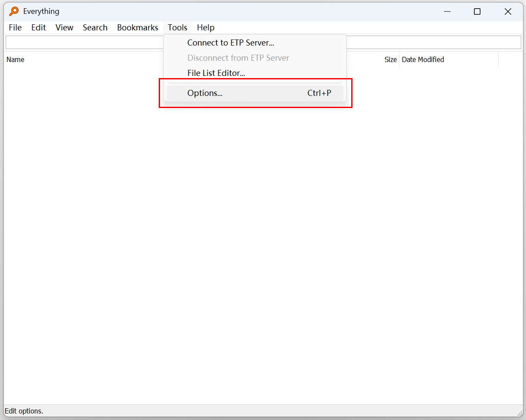Open the View menu

pos(64,27)
